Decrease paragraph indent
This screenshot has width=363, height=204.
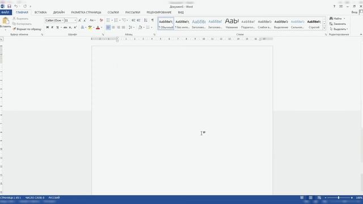(133, 20)
